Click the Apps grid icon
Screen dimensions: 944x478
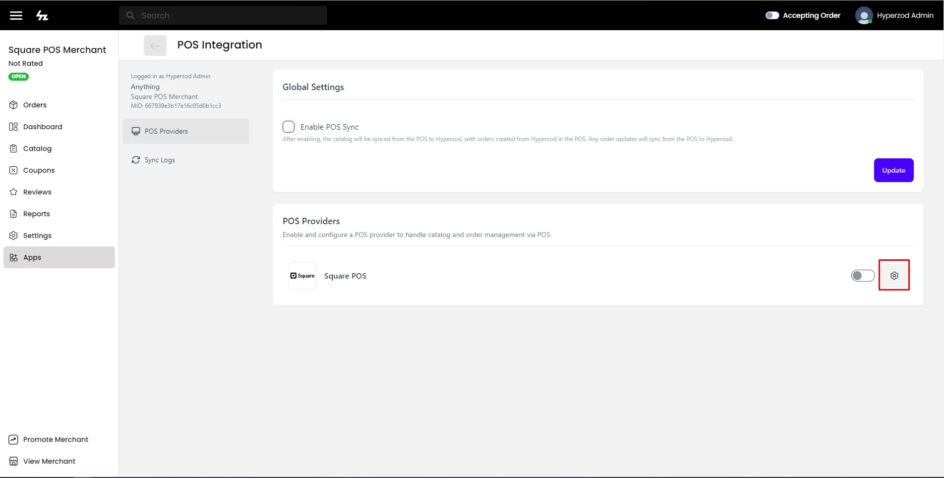13,257
